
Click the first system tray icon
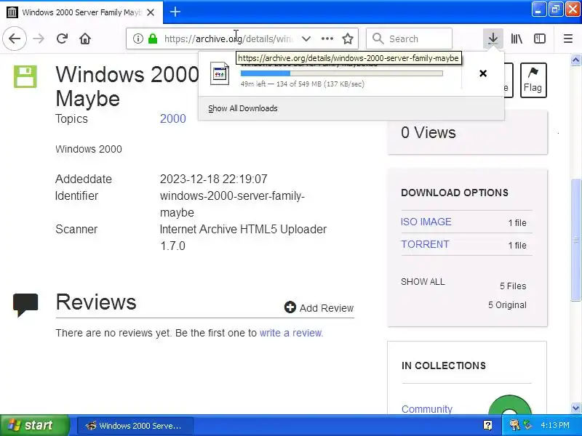click(514, 425)
